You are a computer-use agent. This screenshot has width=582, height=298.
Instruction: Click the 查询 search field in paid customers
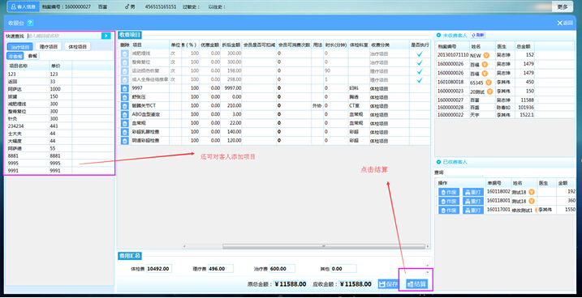point(463,172)
